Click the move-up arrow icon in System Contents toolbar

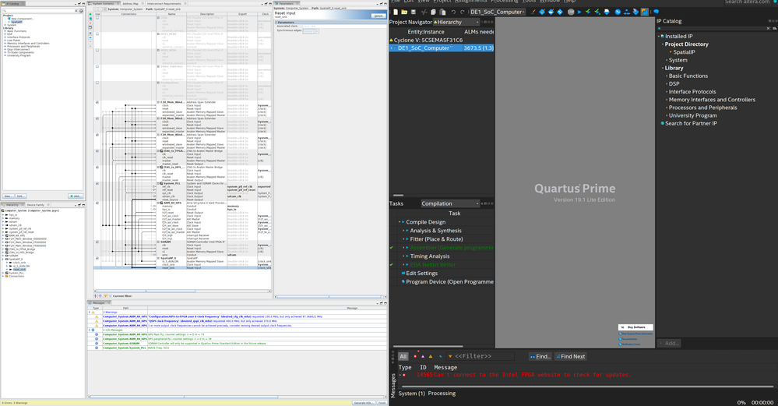click(x=90, y=37)
